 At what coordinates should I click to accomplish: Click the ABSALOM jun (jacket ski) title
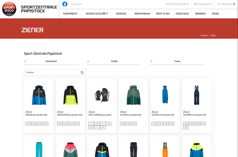70,115
